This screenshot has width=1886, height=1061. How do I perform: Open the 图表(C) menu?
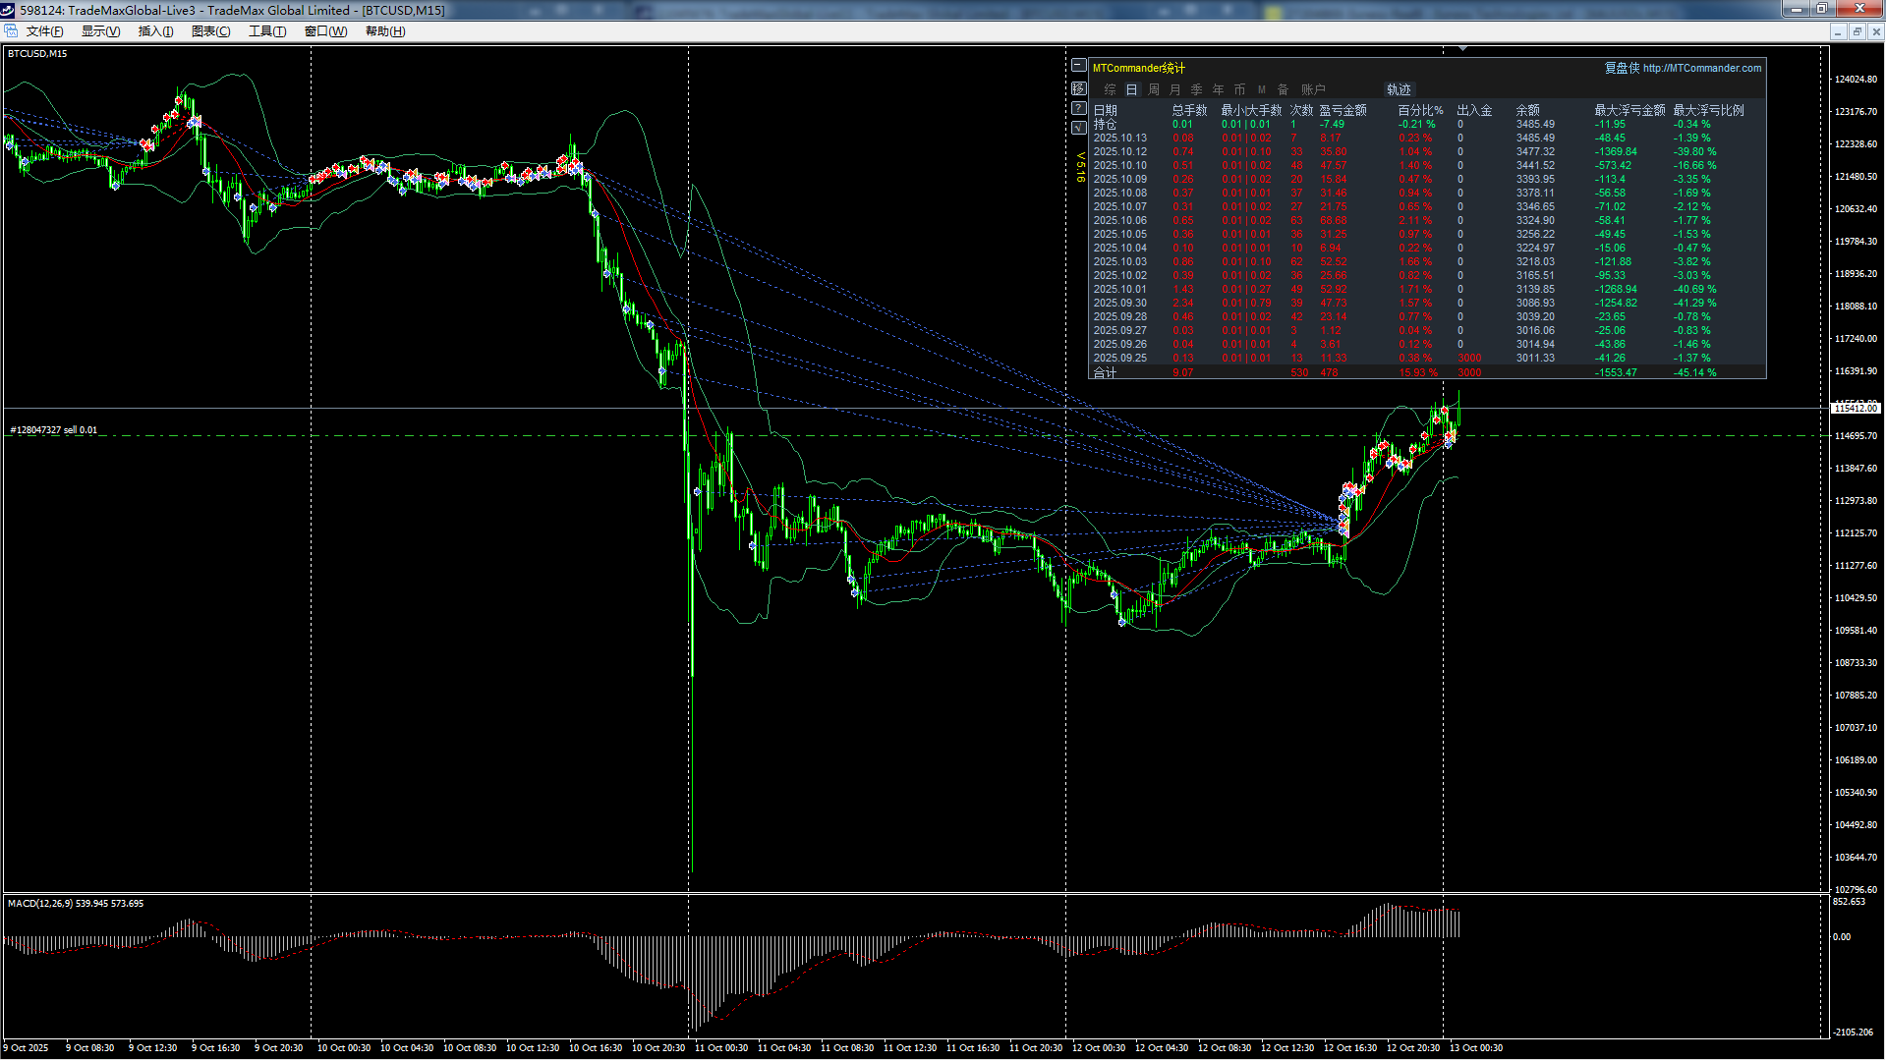210,31
